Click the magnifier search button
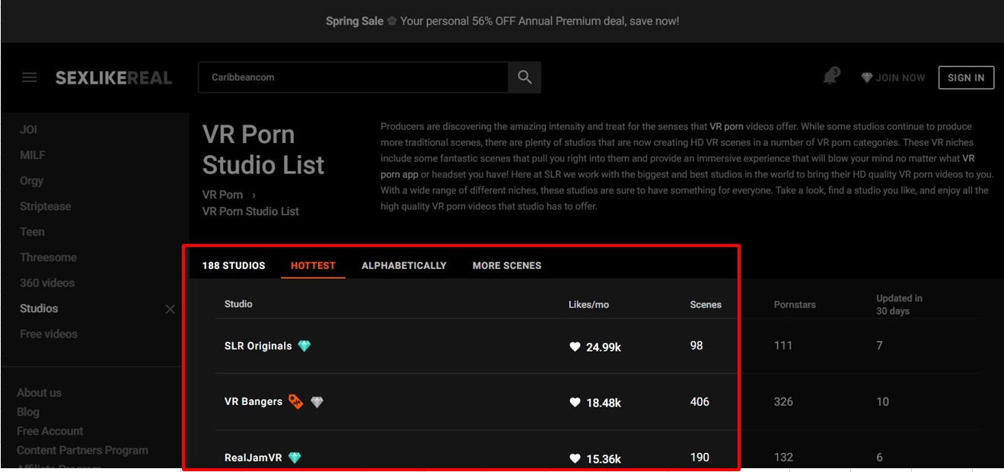Screen dimensions: 1004x472 (x=524, y=78)
